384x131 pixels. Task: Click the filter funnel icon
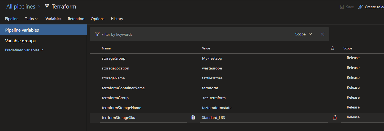tap(97, 34)
